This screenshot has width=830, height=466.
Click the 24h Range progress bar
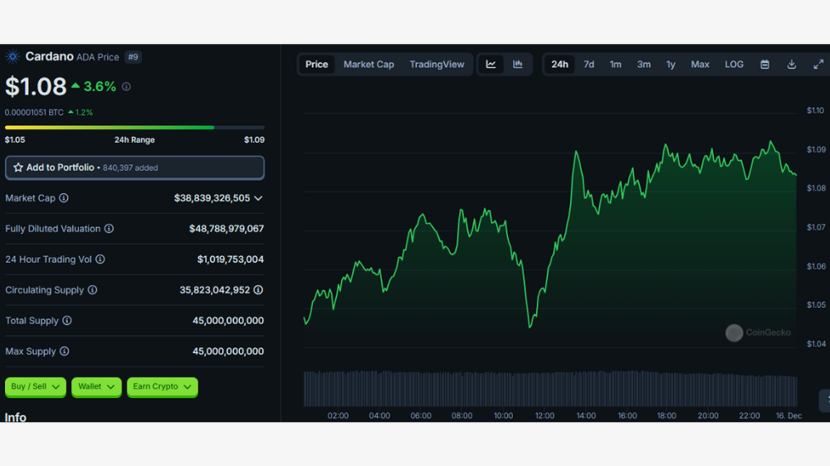(134, 128)
